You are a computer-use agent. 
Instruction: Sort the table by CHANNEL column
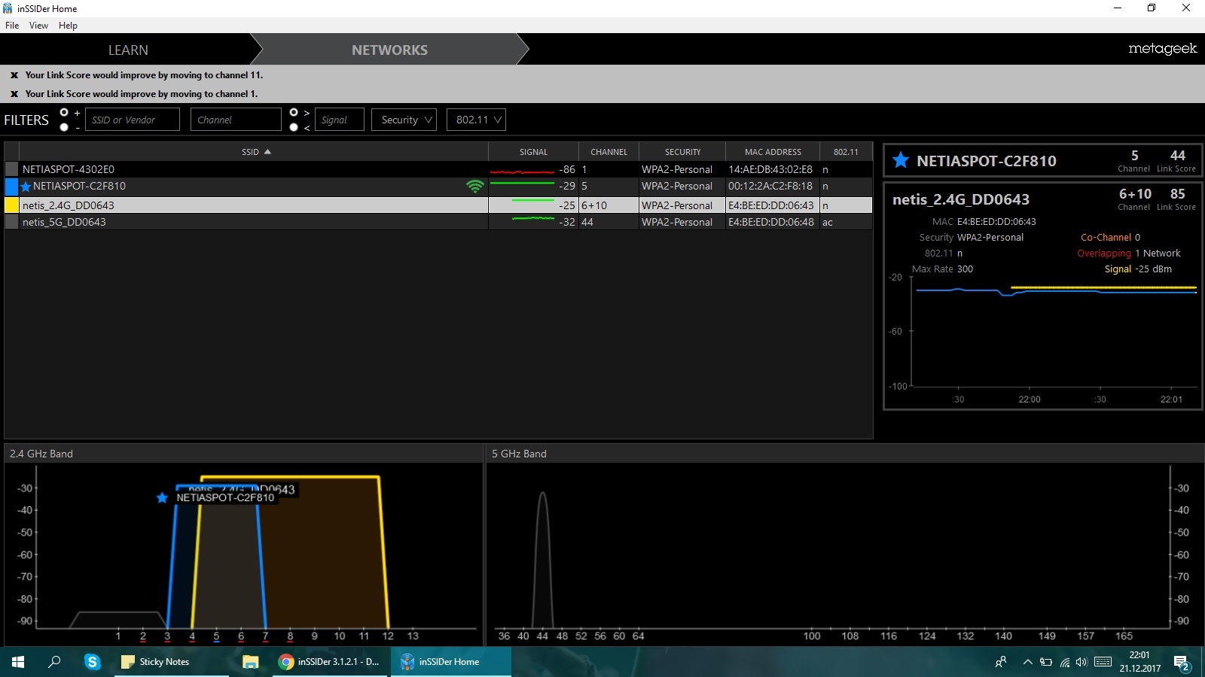[609, 152]
